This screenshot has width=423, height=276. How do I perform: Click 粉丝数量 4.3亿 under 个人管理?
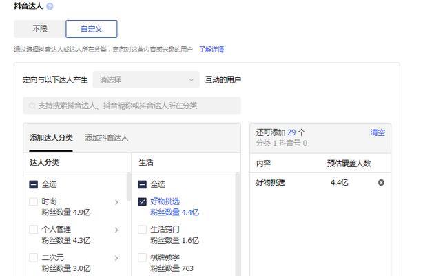(x=66, y=240)
